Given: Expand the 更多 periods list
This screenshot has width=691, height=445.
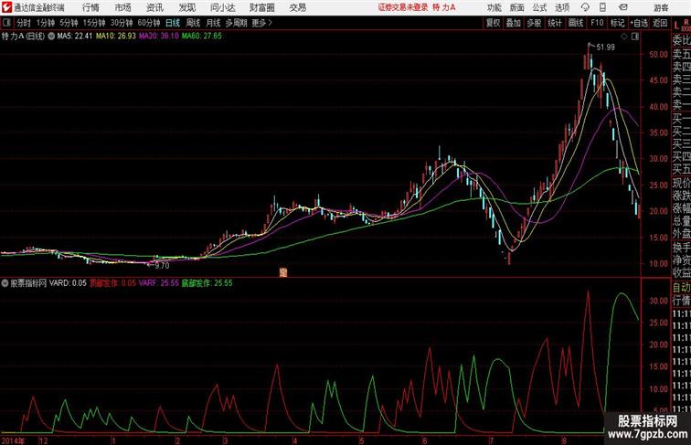Looking at the screenshot, I should pyautogui.click(x=261, y=23).
